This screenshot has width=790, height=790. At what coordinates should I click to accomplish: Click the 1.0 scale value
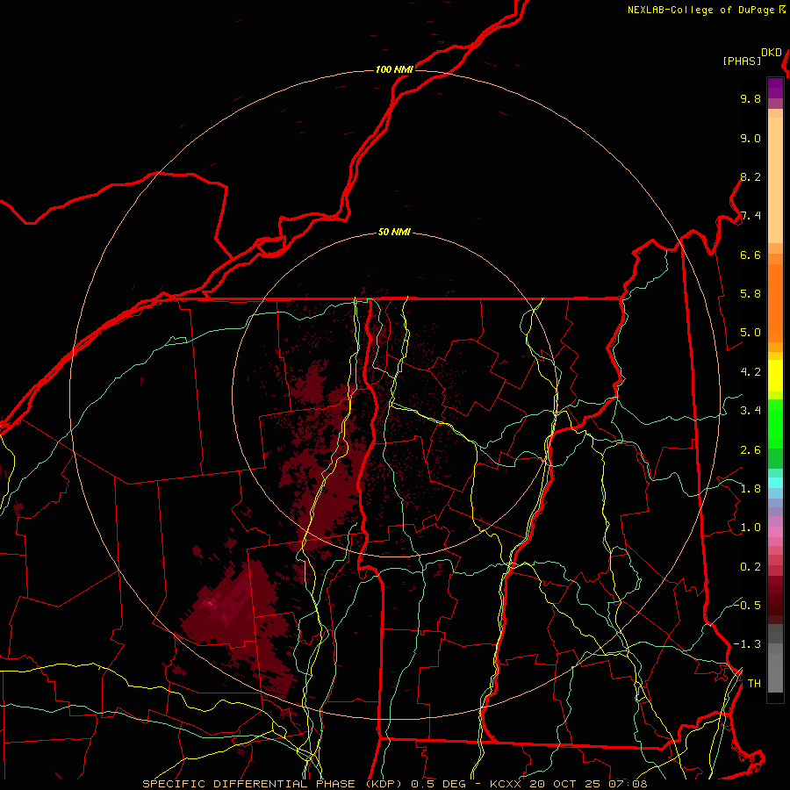click(x=750, y=528)
